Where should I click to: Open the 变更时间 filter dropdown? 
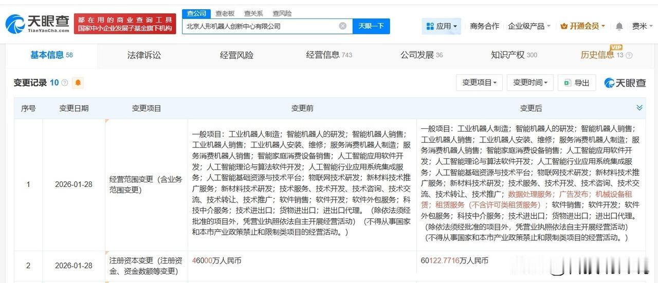click(530, 83)
